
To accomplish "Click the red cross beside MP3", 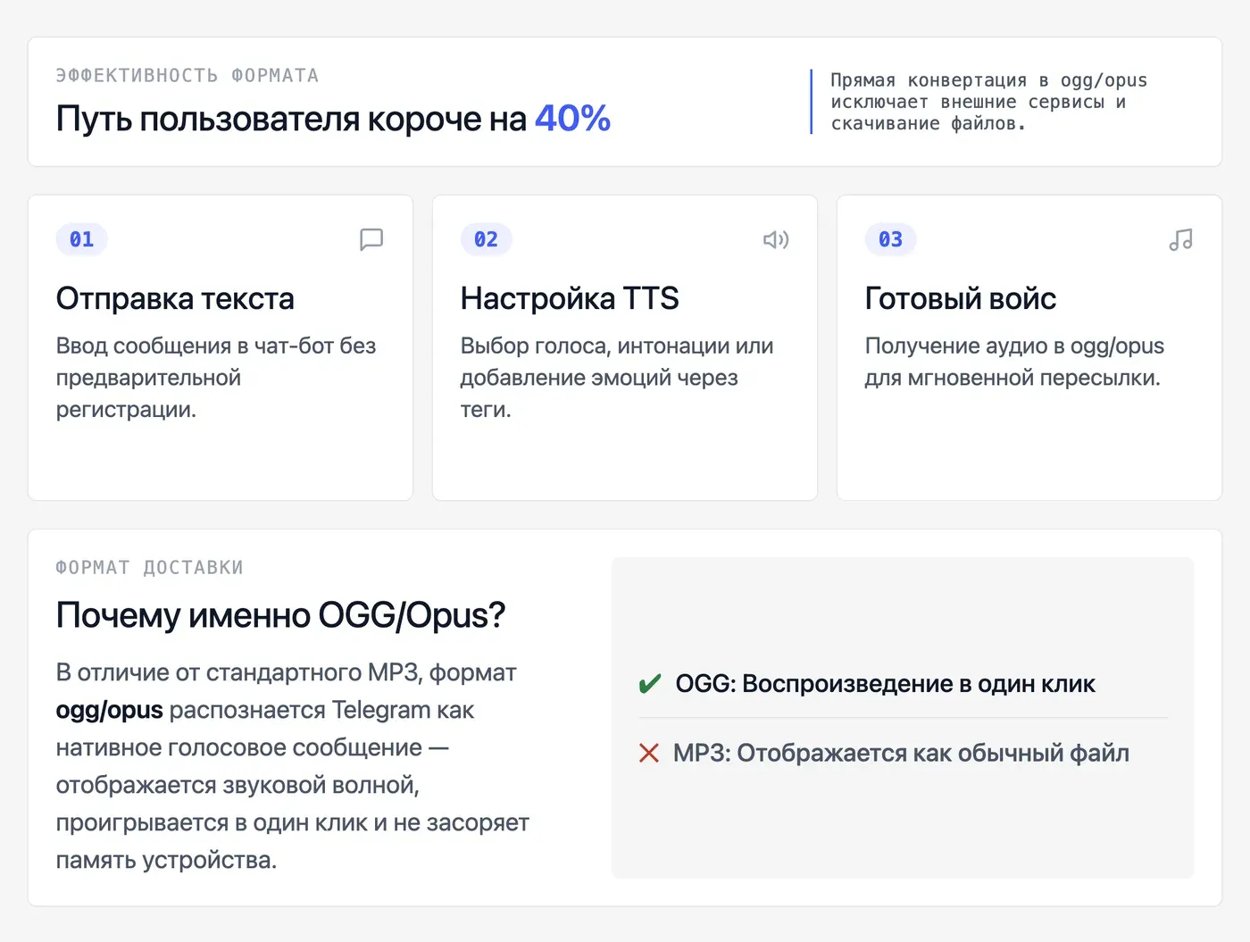I will coord(649,753).
